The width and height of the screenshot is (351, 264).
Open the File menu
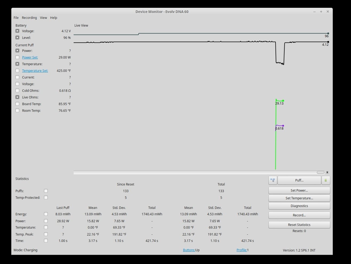click(16, 18)
